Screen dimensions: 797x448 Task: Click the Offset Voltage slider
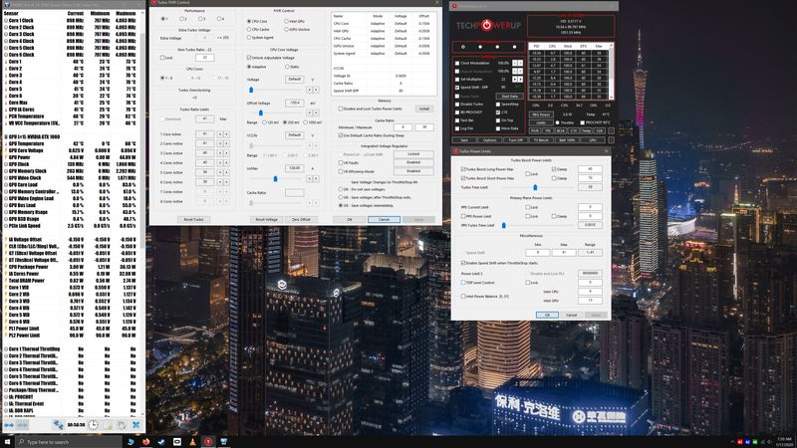pyautogui.click(x=261, y=112)
